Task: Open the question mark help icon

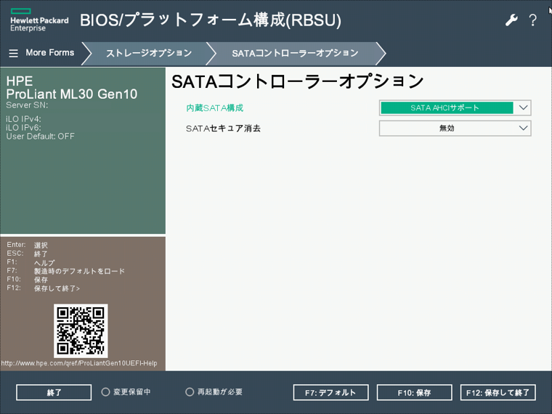Action: (x=532, y=20)
